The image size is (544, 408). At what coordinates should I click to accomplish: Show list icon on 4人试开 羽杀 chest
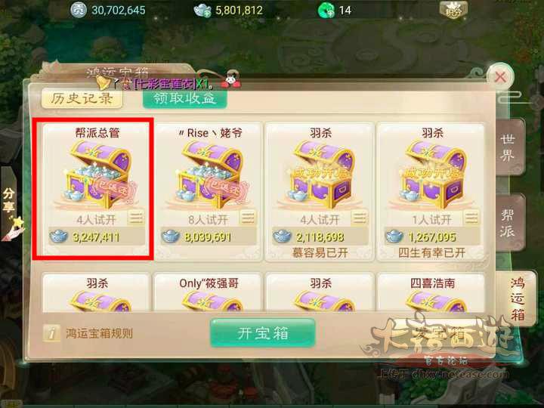pyautogui.click(x=360, y=218)
